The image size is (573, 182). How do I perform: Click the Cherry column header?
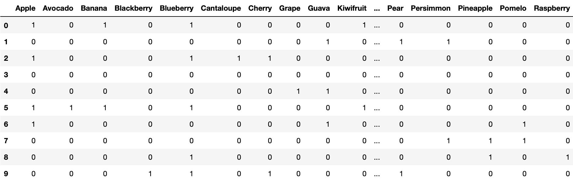(x=260, y=9)
